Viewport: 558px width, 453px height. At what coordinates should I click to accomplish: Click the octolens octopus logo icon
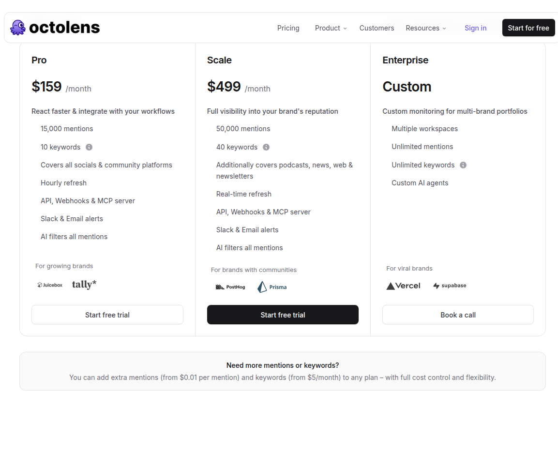coord(18,28)
